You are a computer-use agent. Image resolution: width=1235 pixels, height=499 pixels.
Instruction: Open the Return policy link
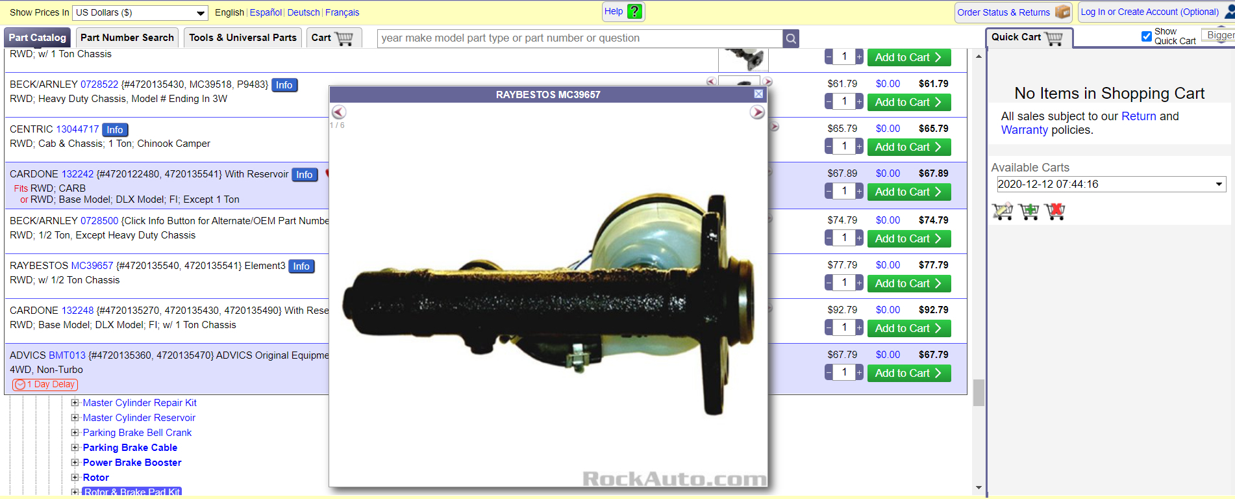(x=1139, y=116)
